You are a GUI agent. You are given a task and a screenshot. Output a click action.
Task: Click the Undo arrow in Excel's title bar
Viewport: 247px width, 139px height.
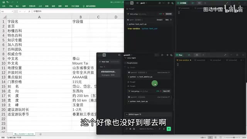[7, 2]
